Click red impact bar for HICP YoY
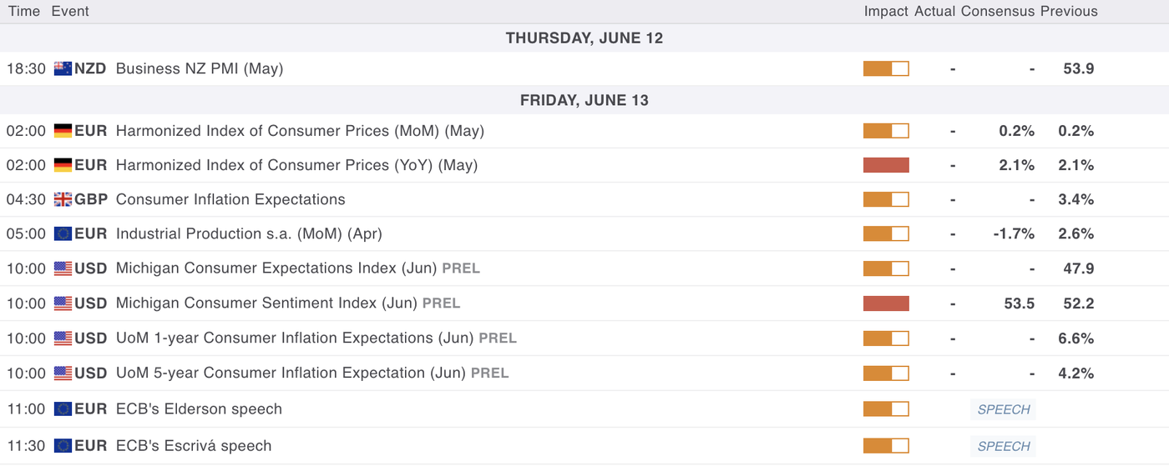The image size is (1169, 466). [x=886, y=165]
